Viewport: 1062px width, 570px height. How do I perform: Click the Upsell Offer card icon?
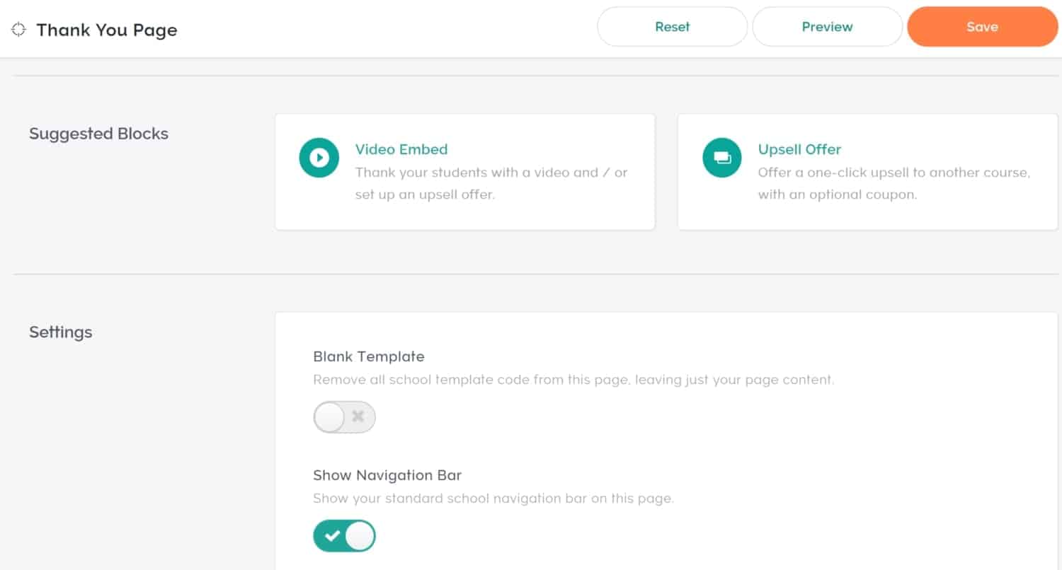pos(722,158)
